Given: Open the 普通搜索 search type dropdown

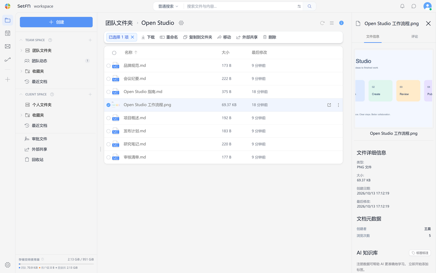Looking at the screenshot, I should pos(168,6).
